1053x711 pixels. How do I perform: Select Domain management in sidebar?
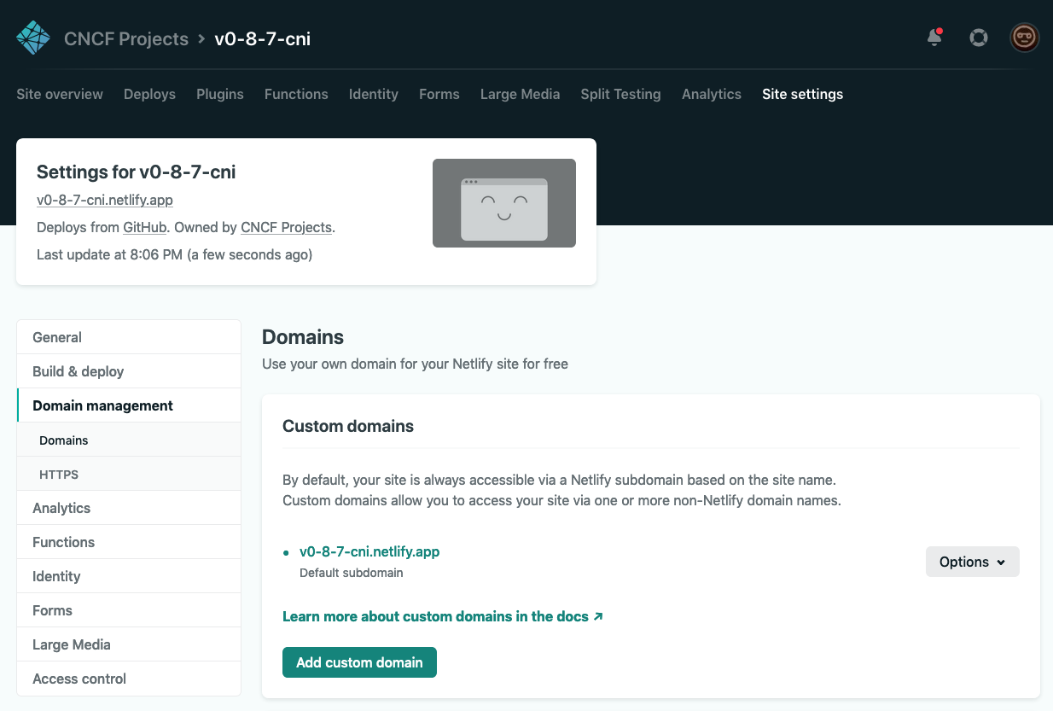(x=129, y=405)
